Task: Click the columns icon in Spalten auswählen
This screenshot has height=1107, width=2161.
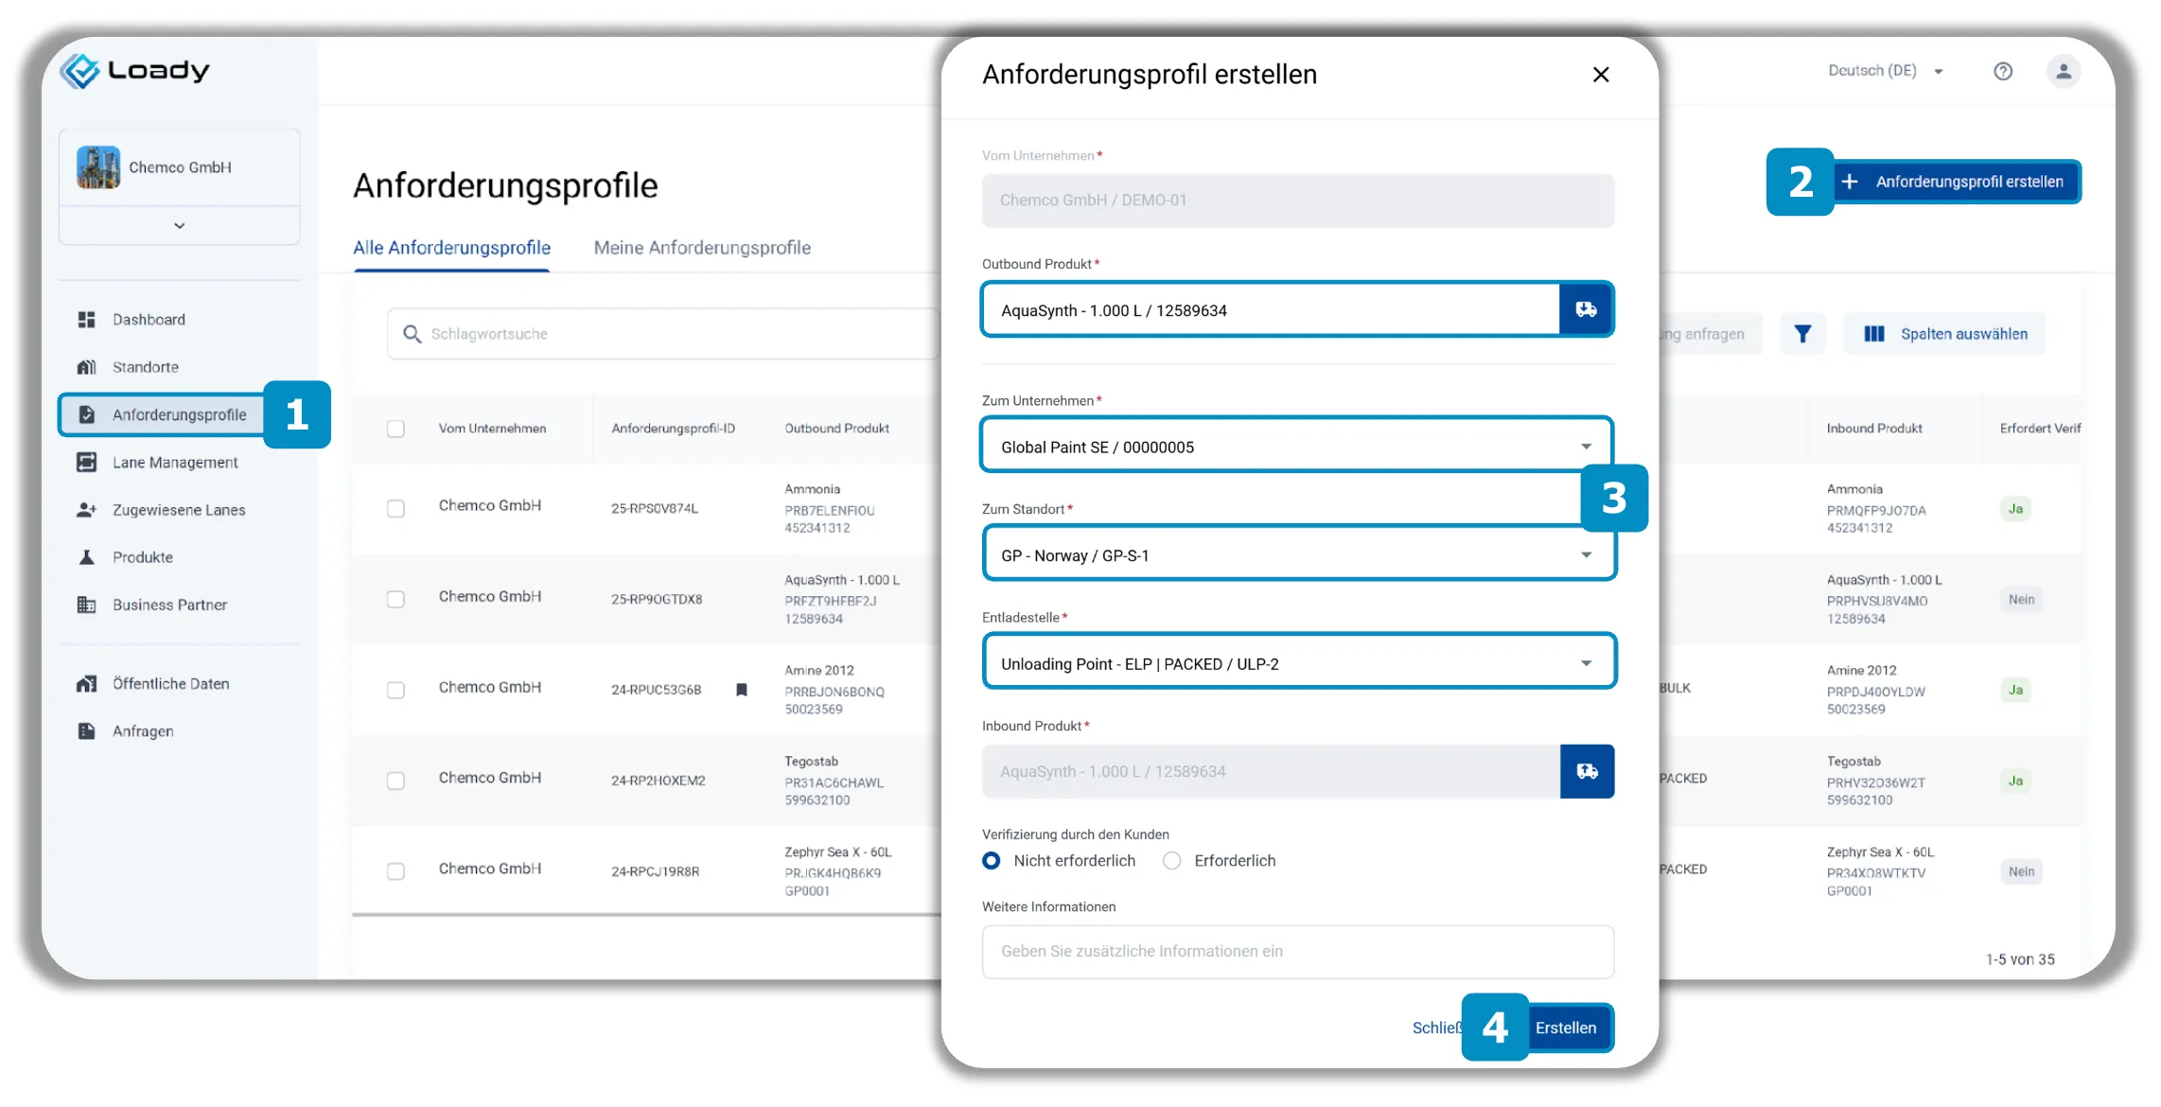Action: click(x=1874, y=334)
